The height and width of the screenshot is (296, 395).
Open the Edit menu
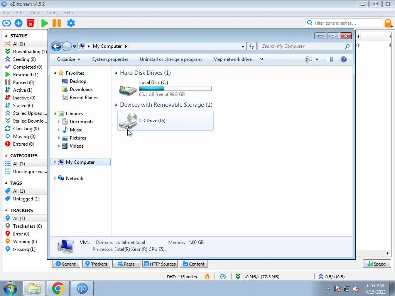click(x=20, y=13)
